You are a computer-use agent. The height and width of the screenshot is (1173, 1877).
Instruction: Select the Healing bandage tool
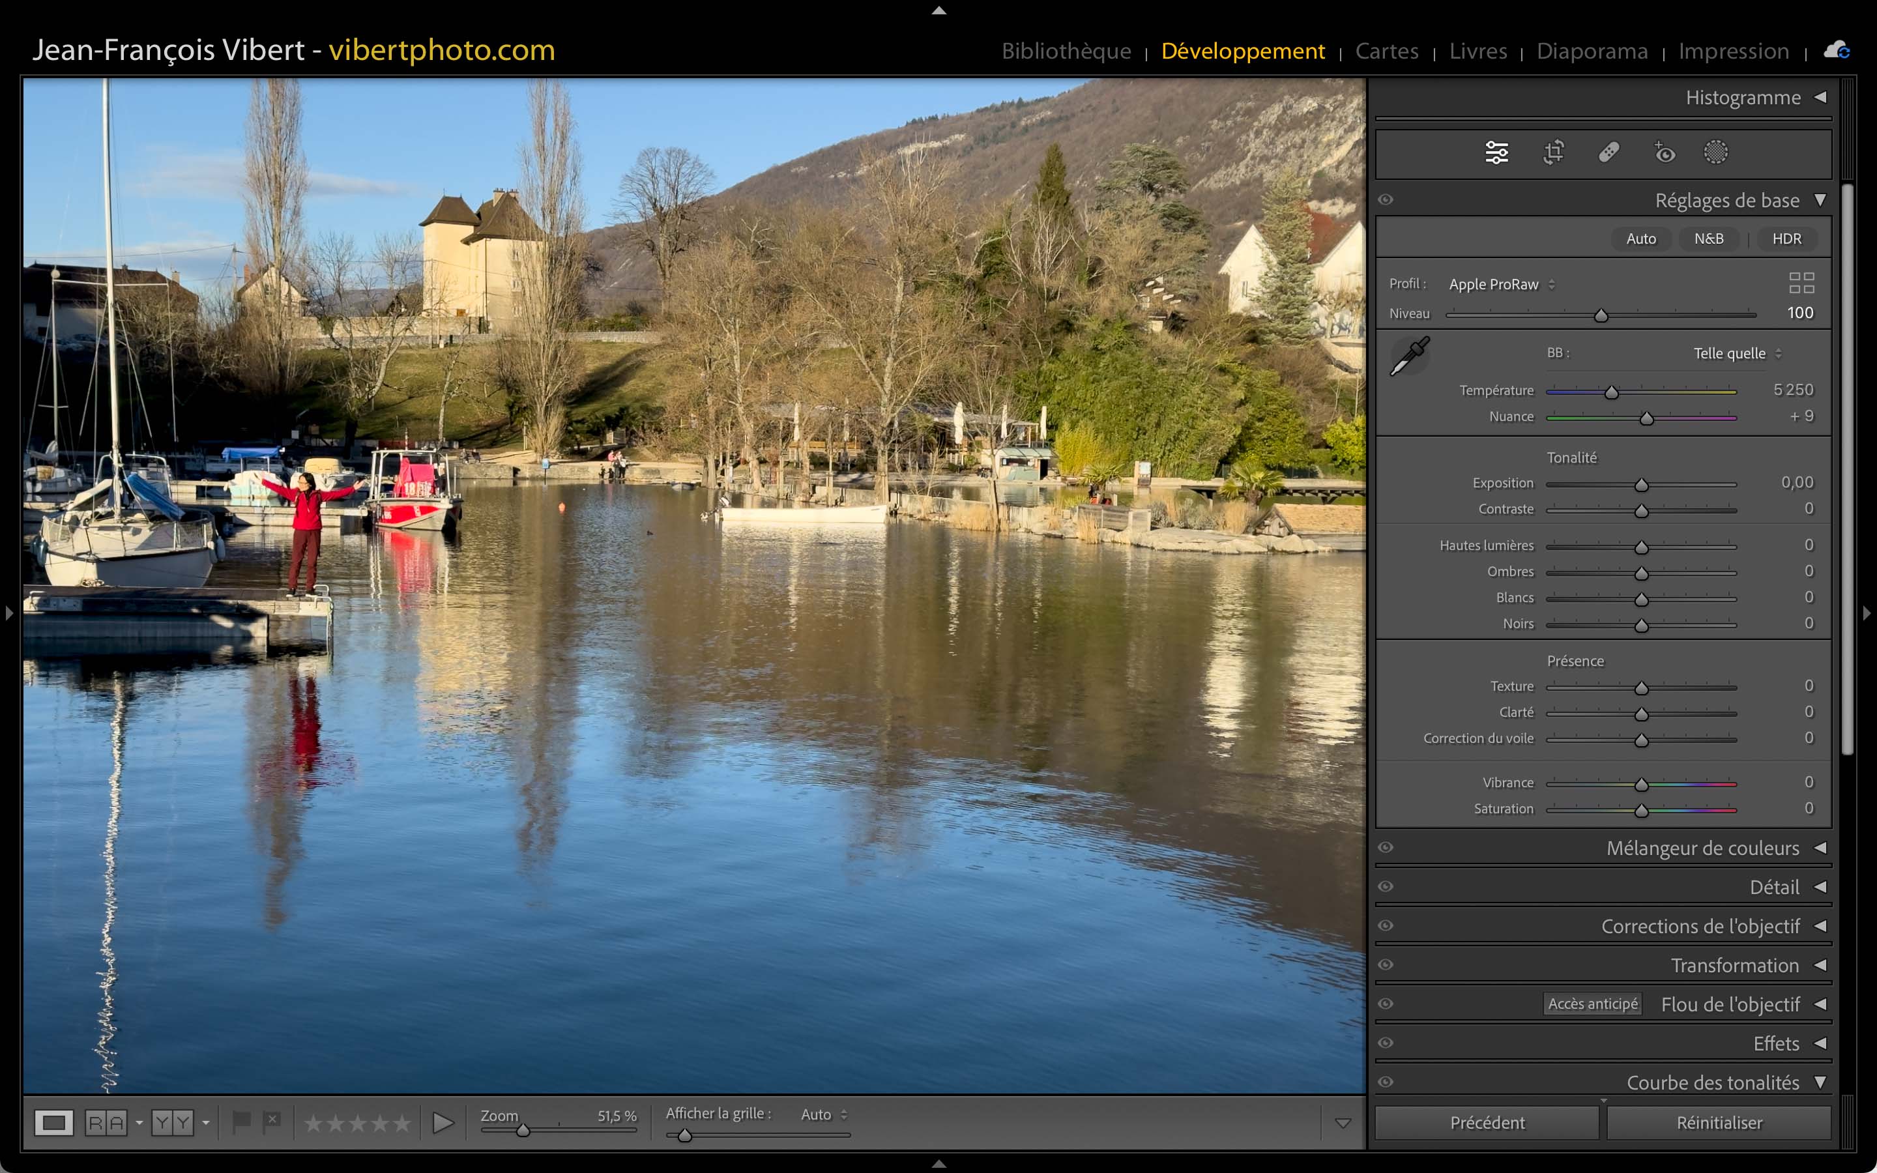click(x=1608, y=152)
